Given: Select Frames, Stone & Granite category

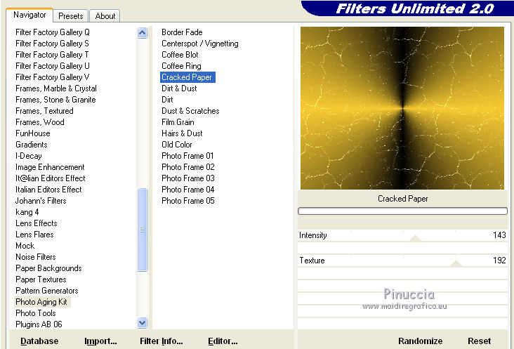Looking at the screenshot, I should pyautogui.click(x=55, y=100).
